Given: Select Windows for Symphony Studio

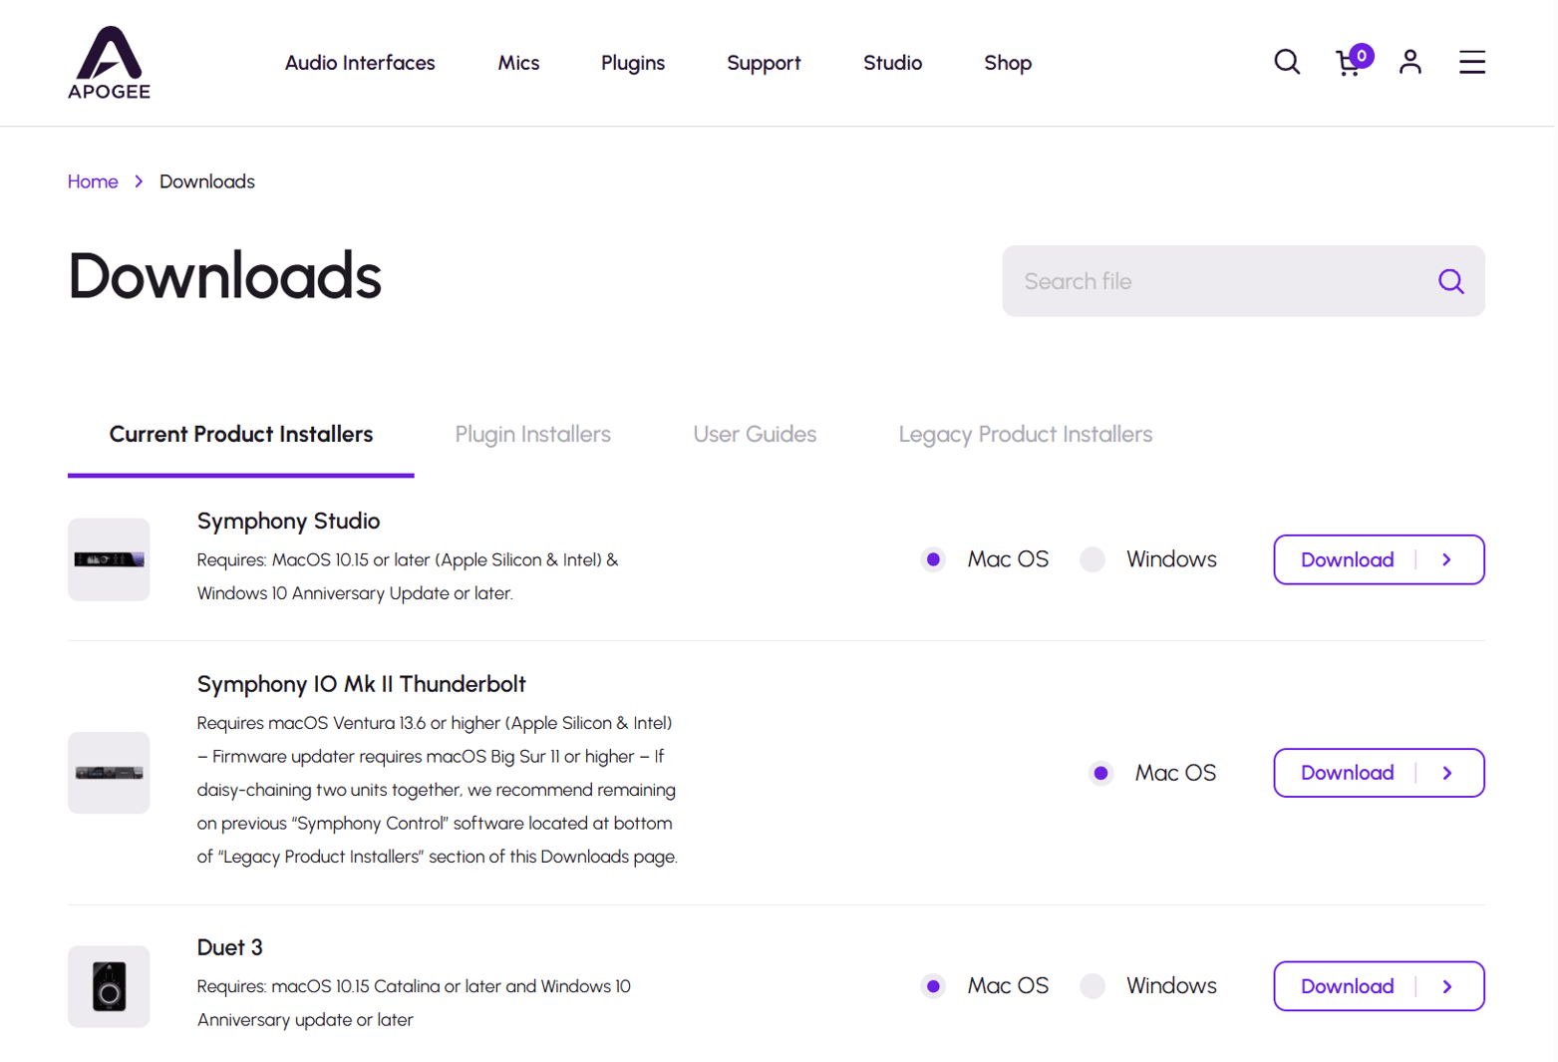Looking at the screenshot, I should point(1093,559).
